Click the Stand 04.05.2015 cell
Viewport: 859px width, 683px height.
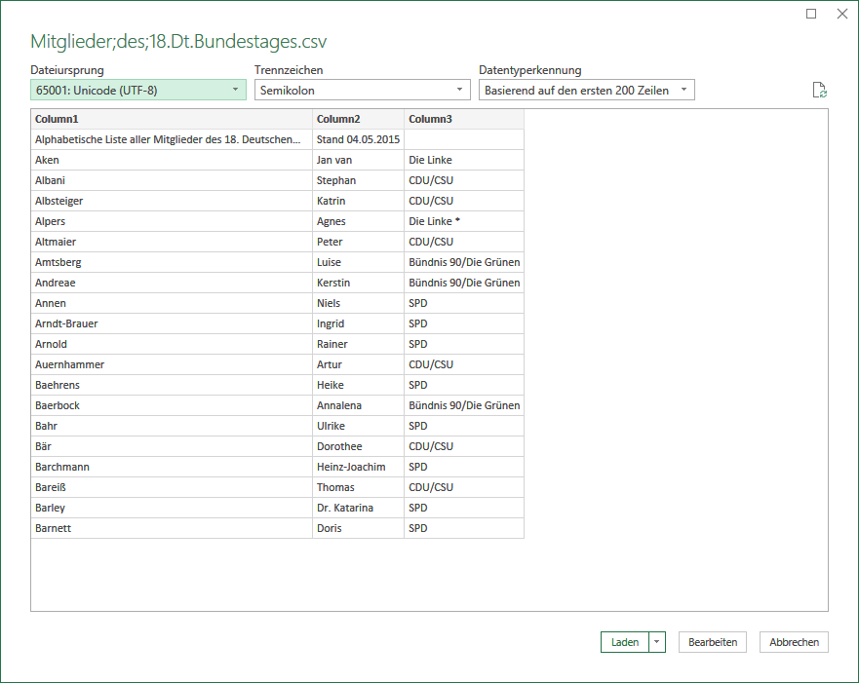(358, 139)
